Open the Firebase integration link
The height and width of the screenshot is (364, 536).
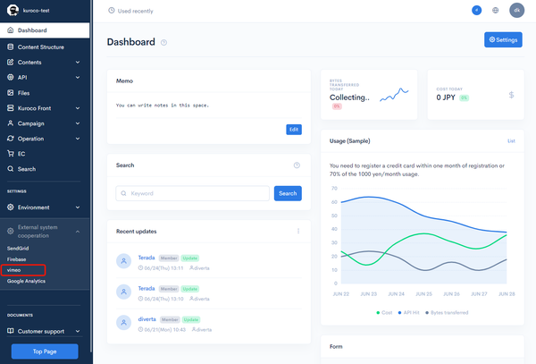(x=16, y=259)
